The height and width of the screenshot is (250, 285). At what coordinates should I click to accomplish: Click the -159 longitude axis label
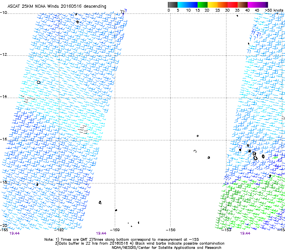115,230
